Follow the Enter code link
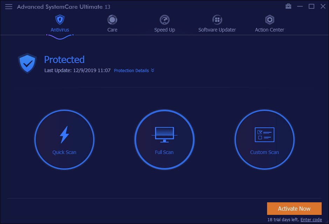 pos(312,219)
